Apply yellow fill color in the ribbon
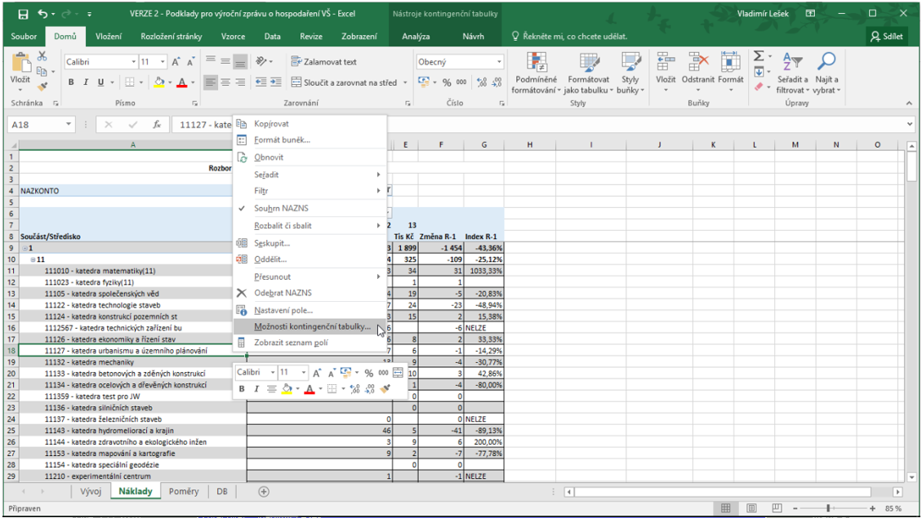 tap(158, 82)
